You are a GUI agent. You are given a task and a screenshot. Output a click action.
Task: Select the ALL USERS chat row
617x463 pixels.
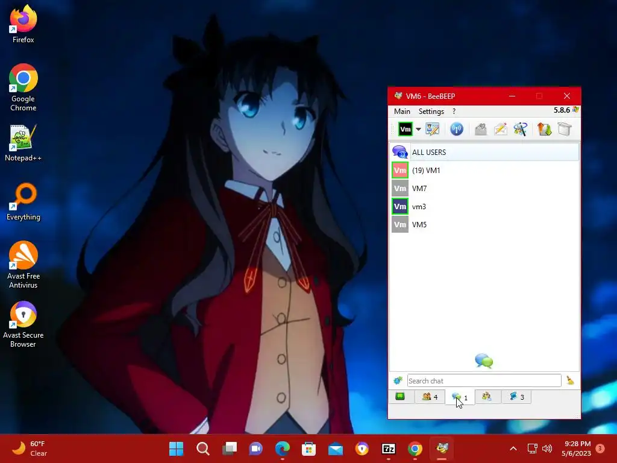pos(484,153)
